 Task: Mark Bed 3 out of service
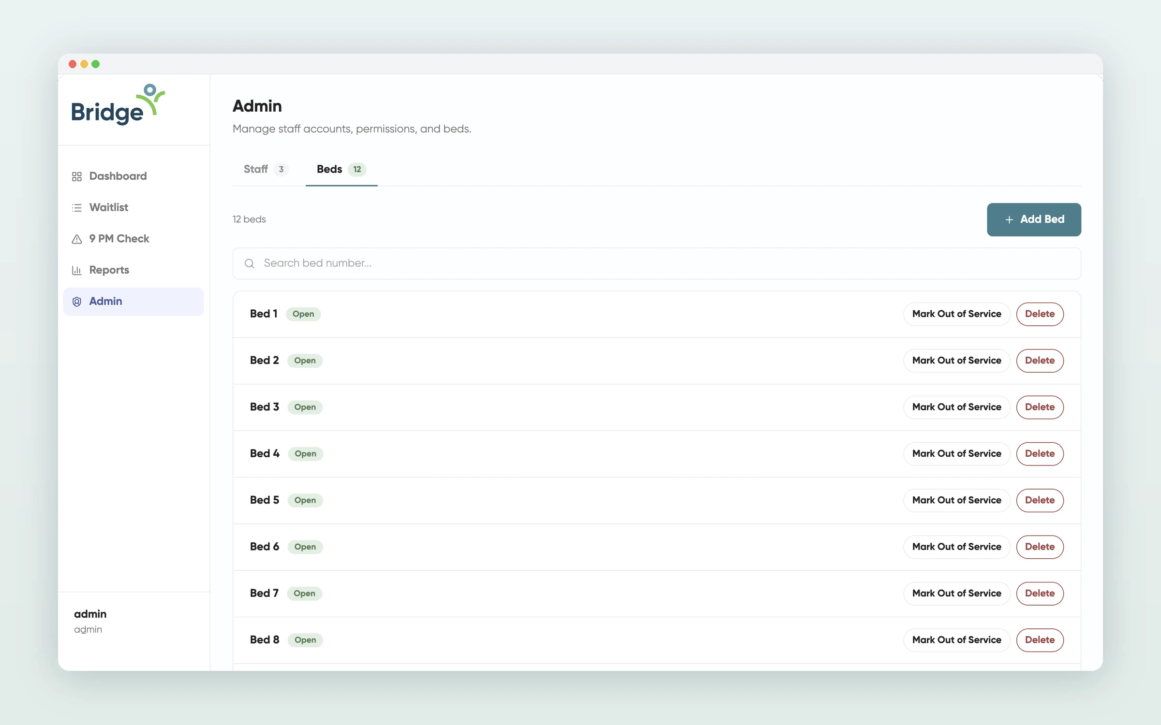[x=956, y=407]
